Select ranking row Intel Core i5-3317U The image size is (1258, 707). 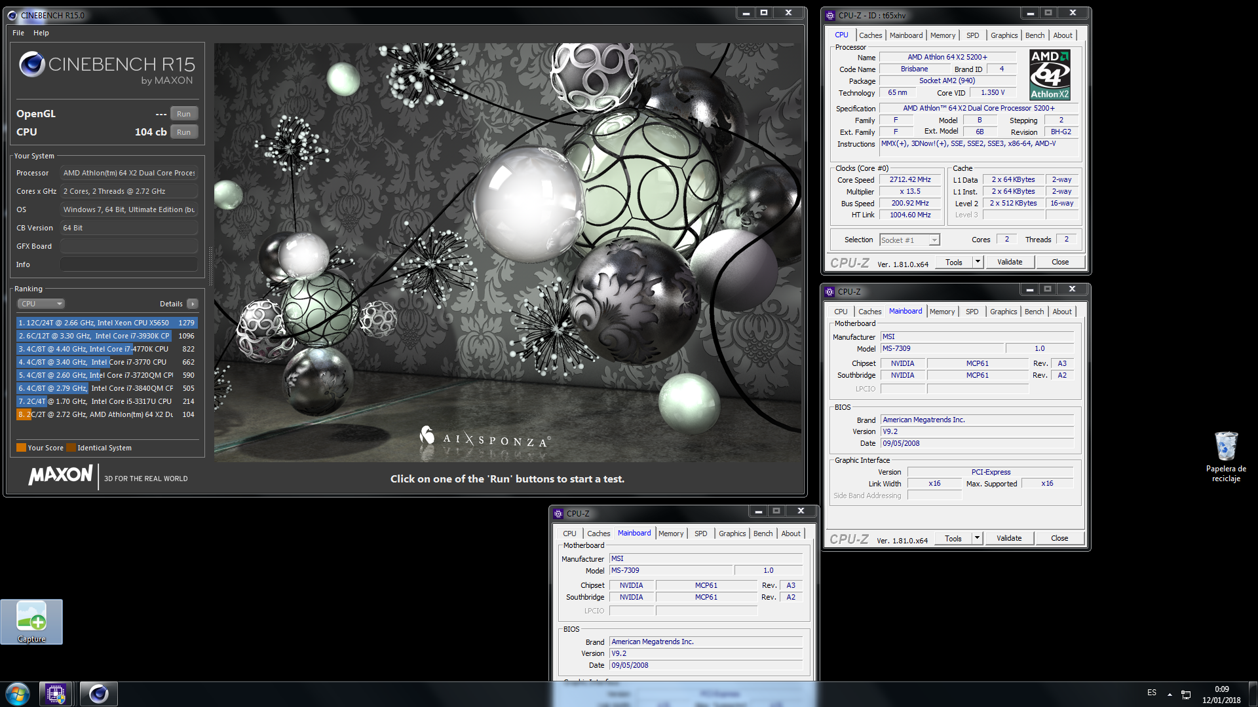point(107,401)
